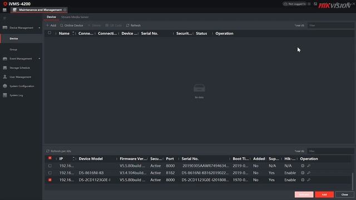Click the online devices vertical scrollbar
The image size is (356, 200).
tap(352, 182)
